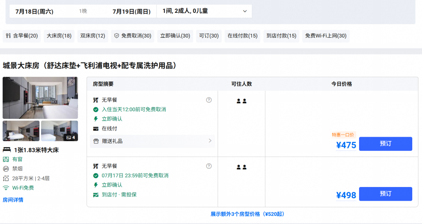Toggle the 在线付款(15) filter
The height and width of the screenshot is (224, 422).
243,36
